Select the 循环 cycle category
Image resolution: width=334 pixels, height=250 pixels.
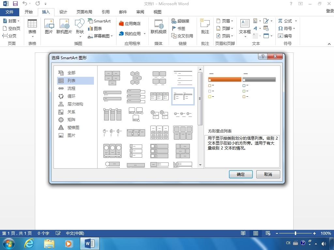tap(75, 96)
